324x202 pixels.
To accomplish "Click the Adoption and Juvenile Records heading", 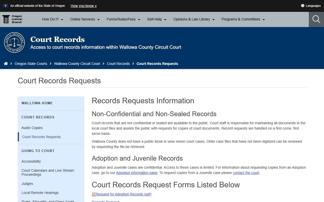I will 137,158.
